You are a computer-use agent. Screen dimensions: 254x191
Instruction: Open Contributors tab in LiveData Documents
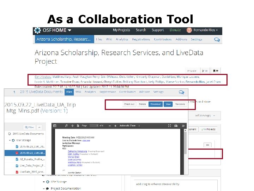point(127,92)
